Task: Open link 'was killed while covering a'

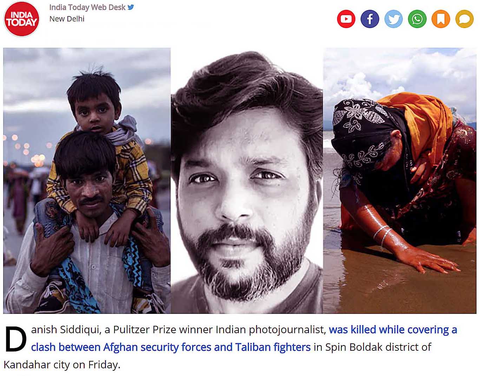Action: pos(393,330)
